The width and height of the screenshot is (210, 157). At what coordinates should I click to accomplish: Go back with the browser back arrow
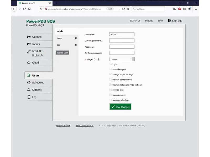(x=14, y=9)
